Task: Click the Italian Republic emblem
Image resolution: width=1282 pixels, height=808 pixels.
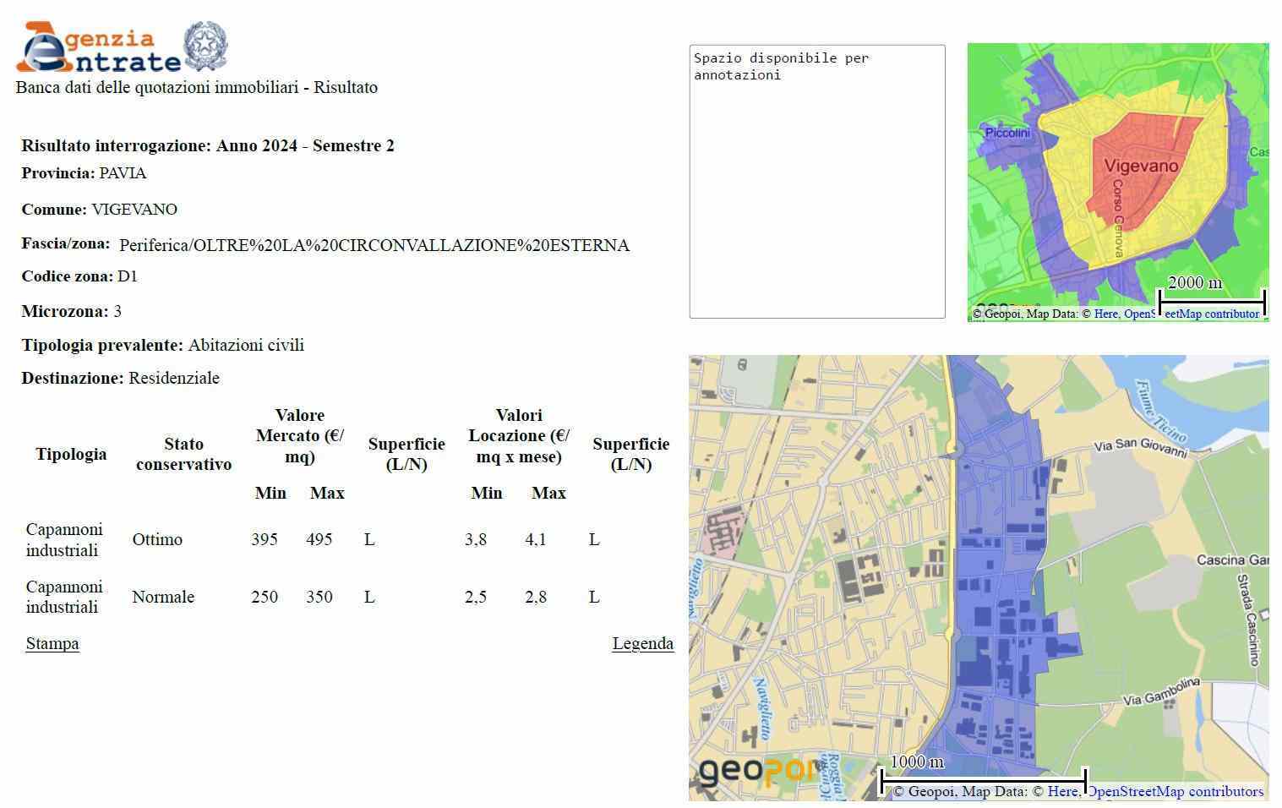Action: [205, 46]
